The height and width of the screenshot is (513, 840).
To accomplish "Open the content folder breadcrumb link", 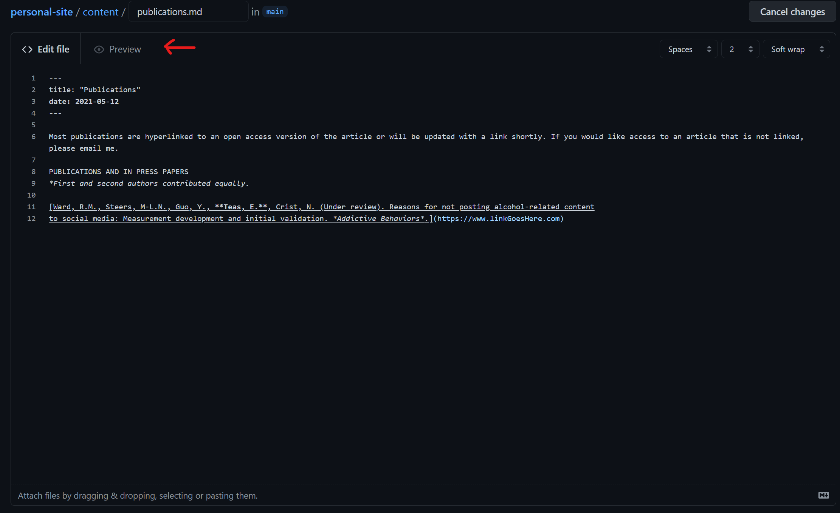I will pos(101,12).
